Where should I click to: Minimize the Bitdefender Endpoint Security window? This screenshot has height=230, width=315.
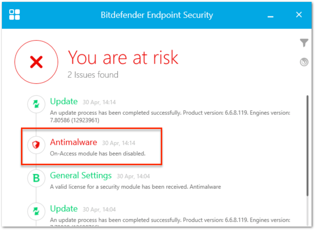pyautogui.click(x=270, y=16)
